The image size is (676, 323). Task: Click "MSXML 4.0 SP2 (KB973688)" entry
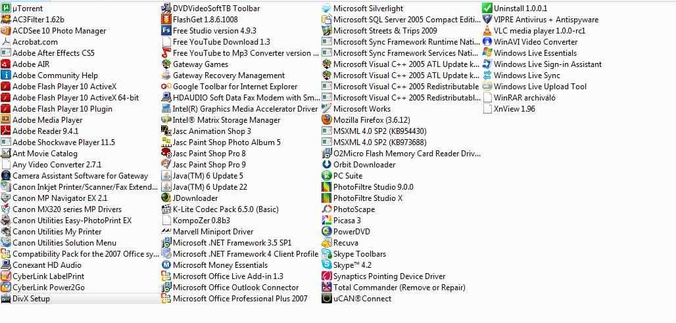point(380,142)
